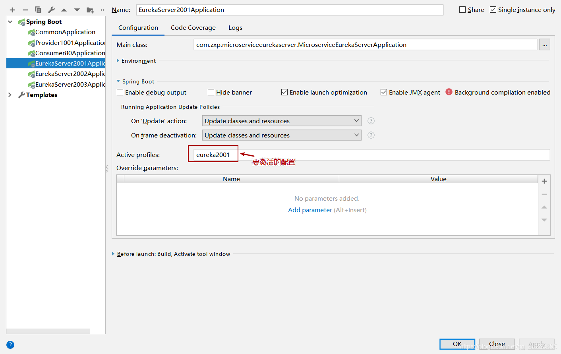Switch to the Configuration tab
This screenshot has width=561, height=354.
pyautogui.click(x=138, y=28)
